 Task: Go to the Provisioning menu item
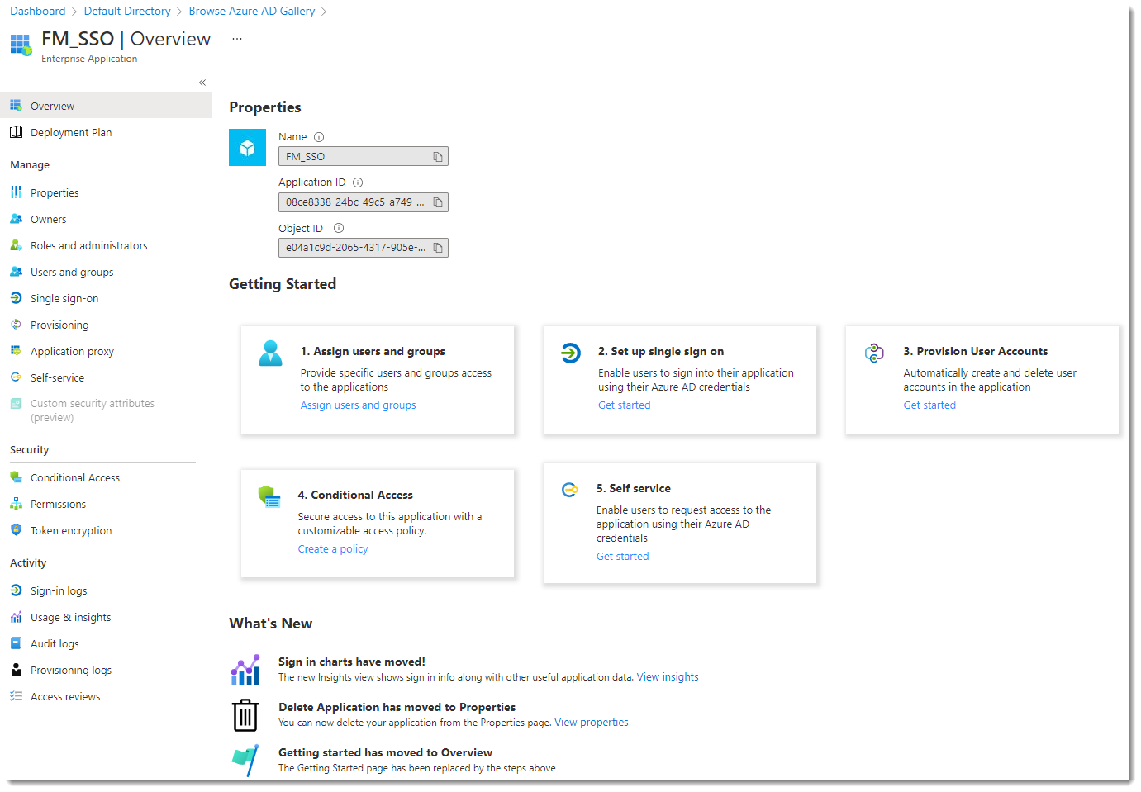[x=59, y=325]
